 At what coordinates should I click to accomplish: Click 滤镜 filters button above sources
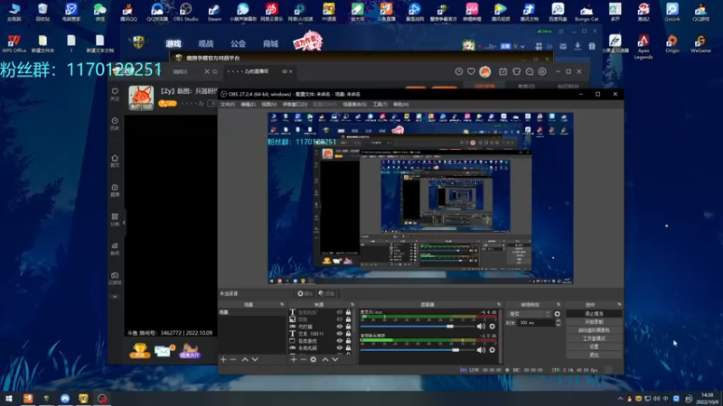pos(326,294)
